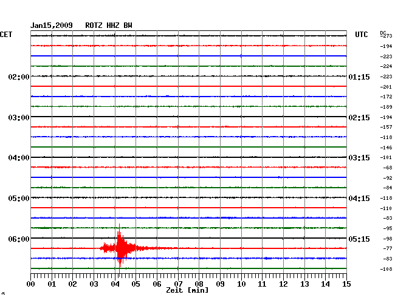Select the DC value -68
The height and width of the screenshot is (300, 395).
(x=388, y=168)
